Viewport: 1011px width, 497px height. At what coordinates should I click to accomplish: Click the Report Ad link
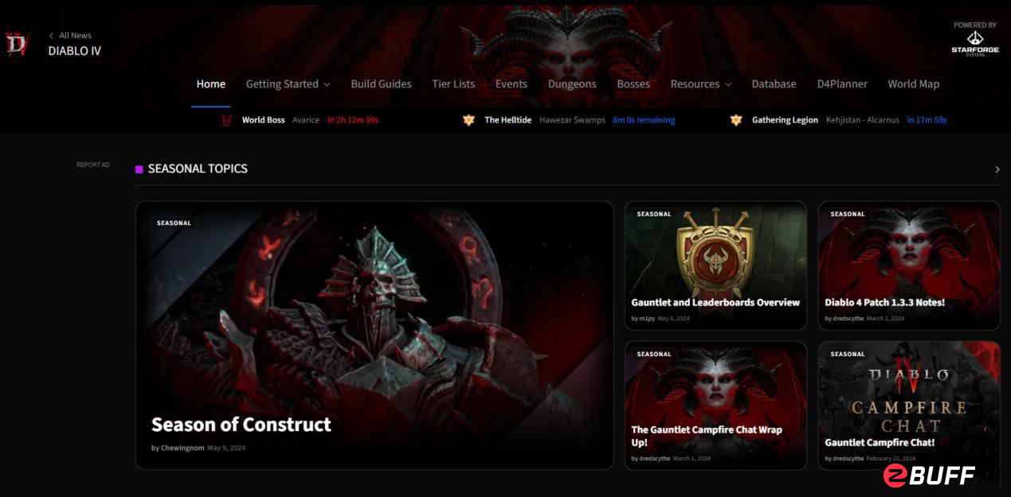pyautogui.click(x=93, y=165)
